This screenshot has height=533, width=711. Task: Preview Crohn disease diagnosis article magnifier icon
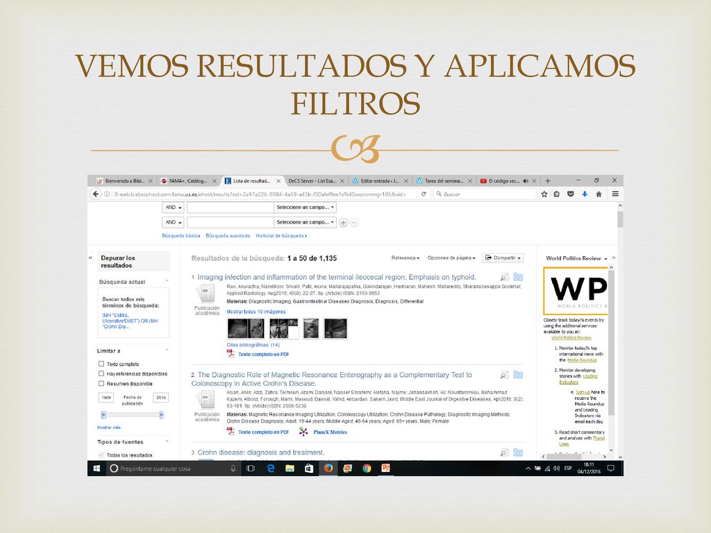pyautogui.click(x=504, y=452)
